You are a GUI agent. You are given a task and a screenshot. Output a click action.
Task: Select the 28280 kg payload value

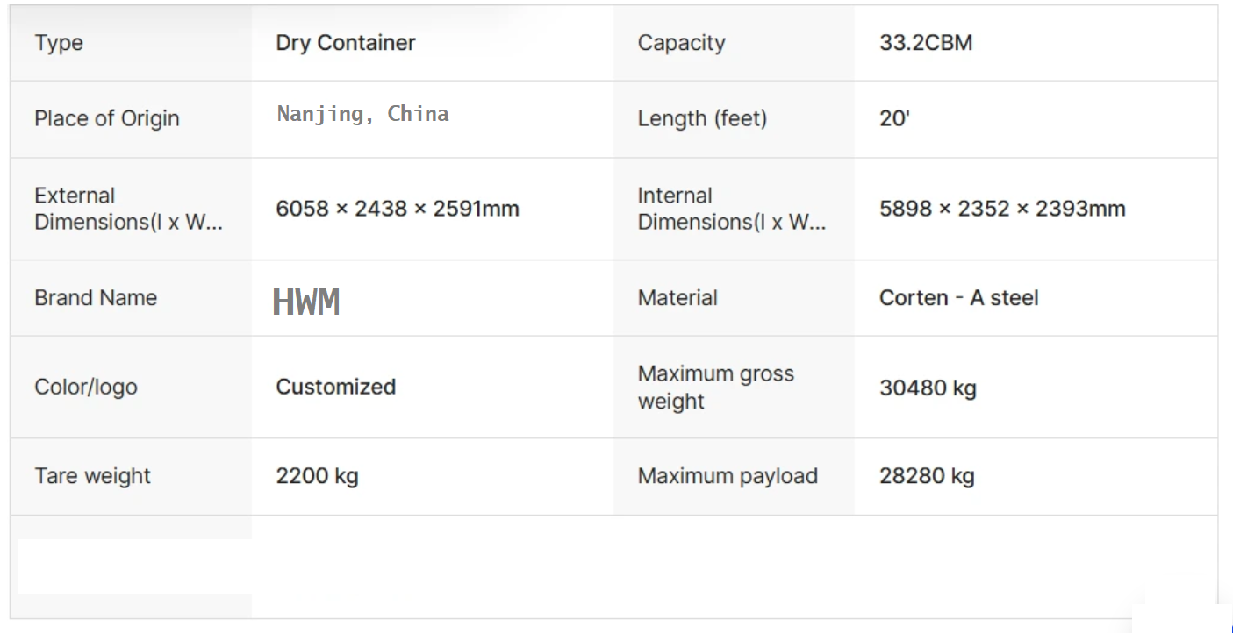click(927, 476)
